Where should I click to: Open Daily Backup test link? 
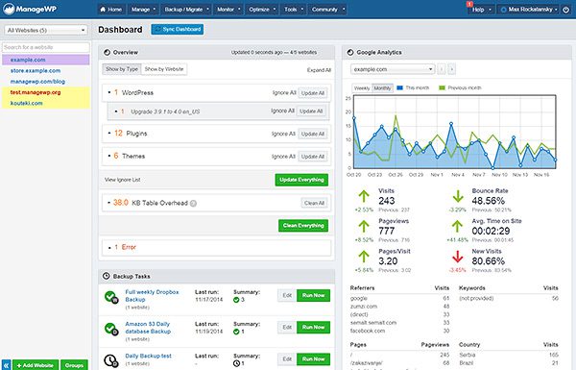pyautogui.click(x=149, y=356)
